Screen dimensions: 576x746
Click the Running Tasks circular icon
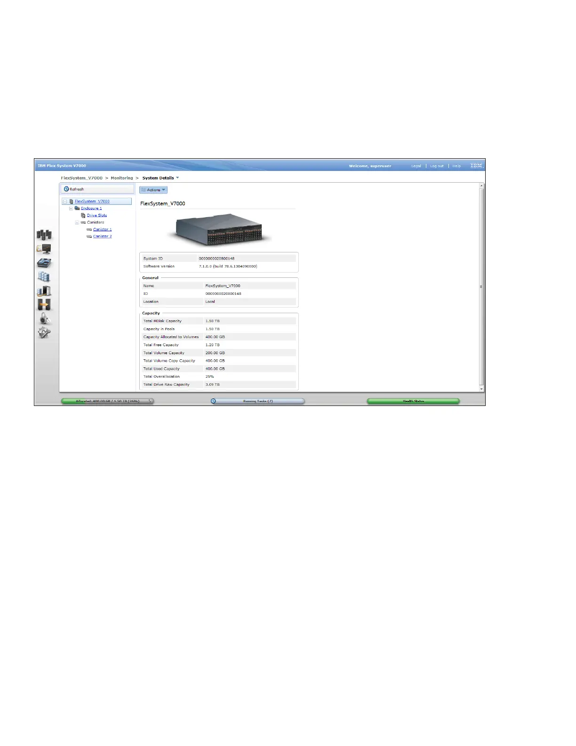tap(213, 401)
